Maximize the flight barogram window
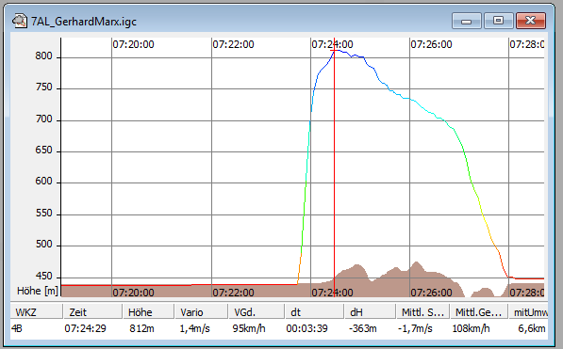This screenshot has width=563, height=349. pos(498,21)
